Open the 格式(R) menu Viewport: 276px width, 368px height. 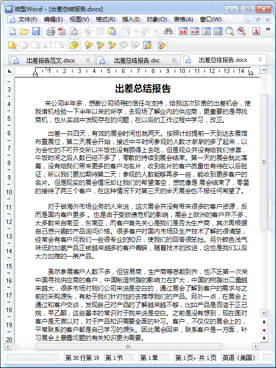(x=105, y=19)
